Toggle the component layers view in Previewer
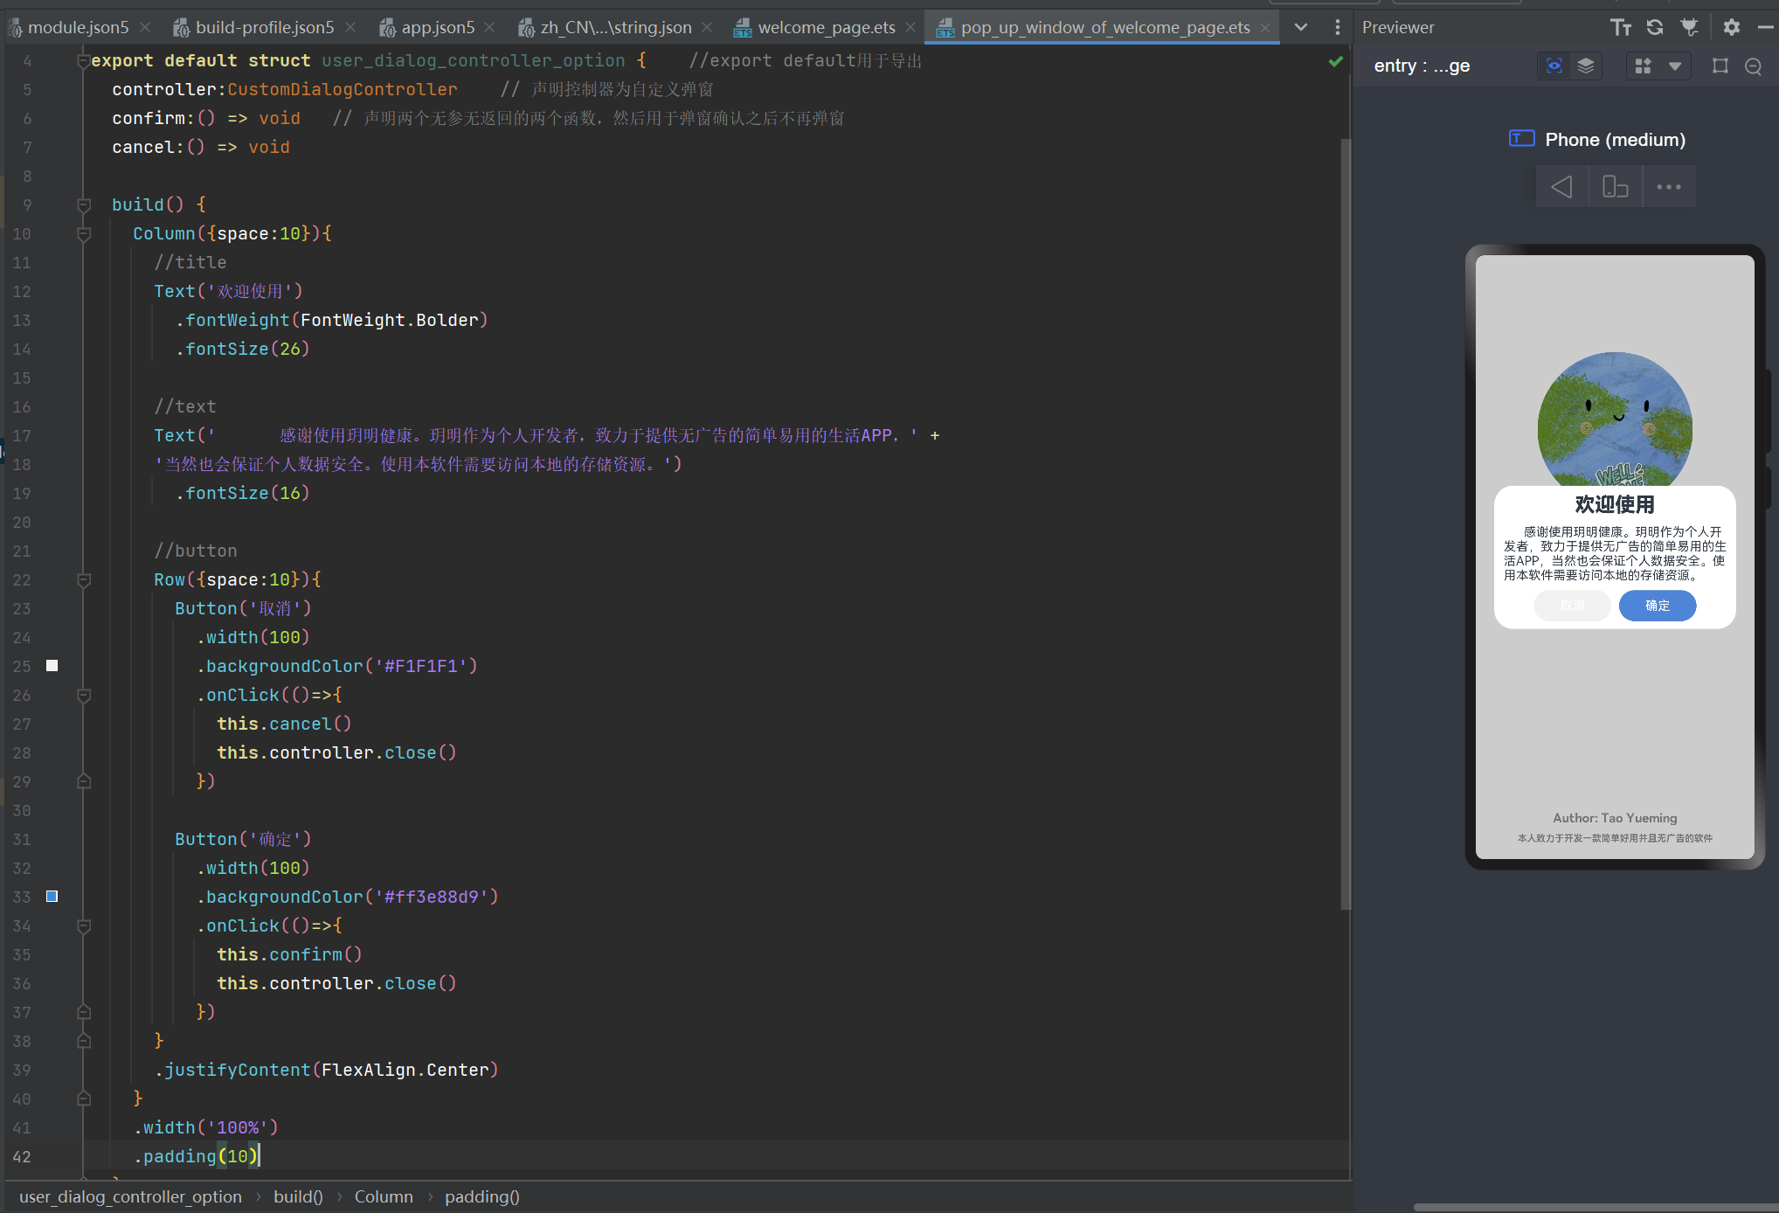This screenshot has height=1213, width=1779. pos(1586,66)
